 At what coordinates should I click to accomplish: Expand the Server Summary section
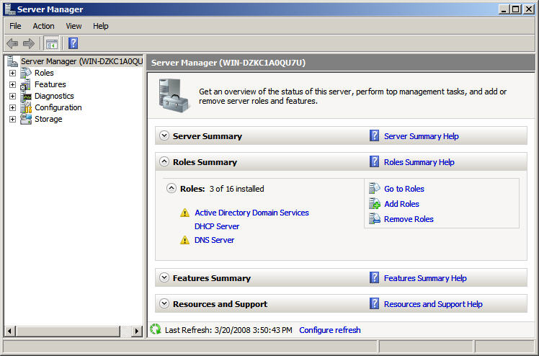[x=164, y=135]
